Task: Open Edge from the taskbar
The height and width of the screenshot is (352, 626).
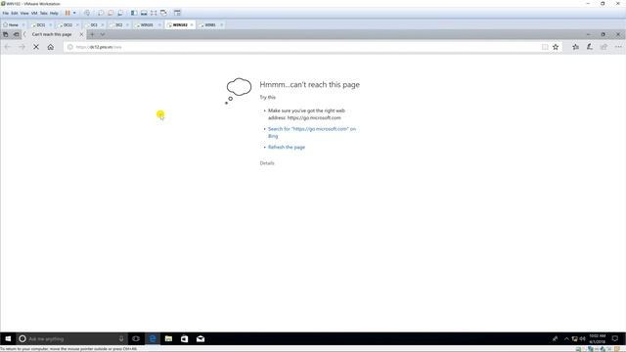Action: (x=153, y=339)
